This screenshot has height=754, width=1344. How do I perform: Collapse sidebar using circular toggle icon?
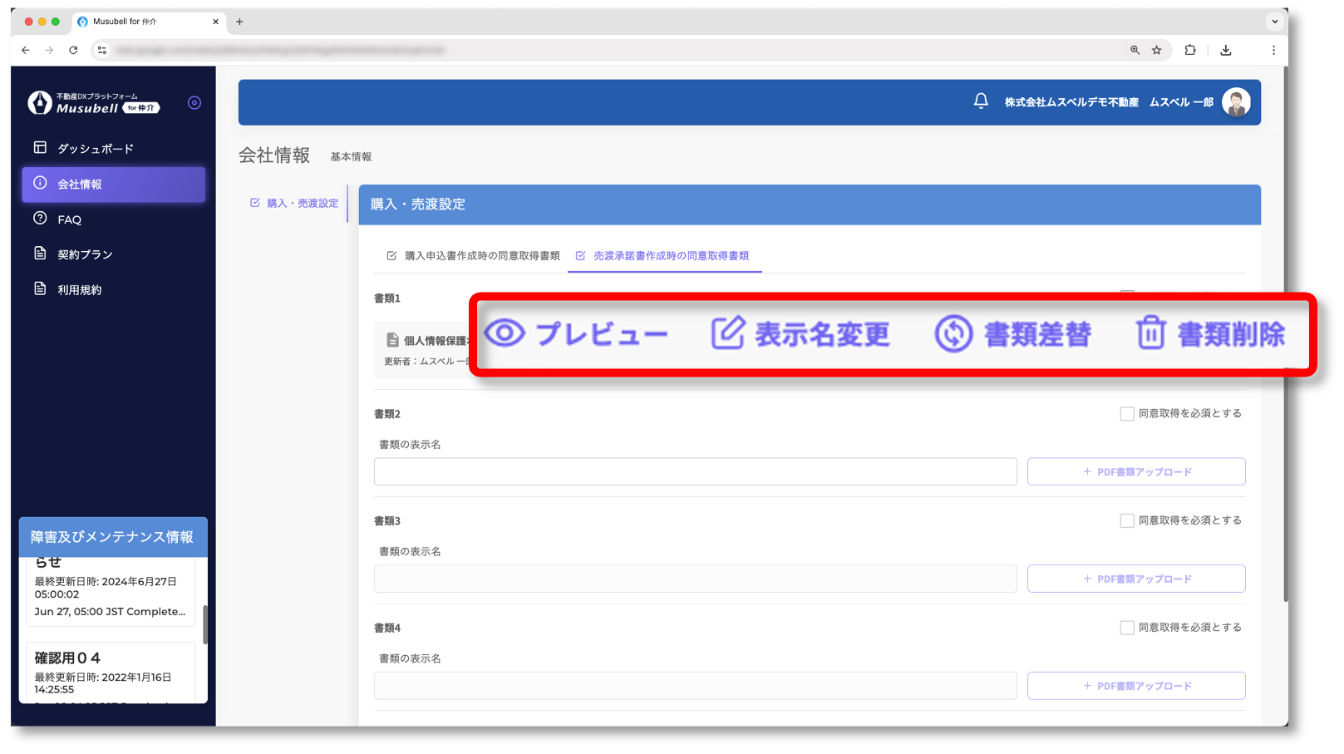tap(194, 103)
